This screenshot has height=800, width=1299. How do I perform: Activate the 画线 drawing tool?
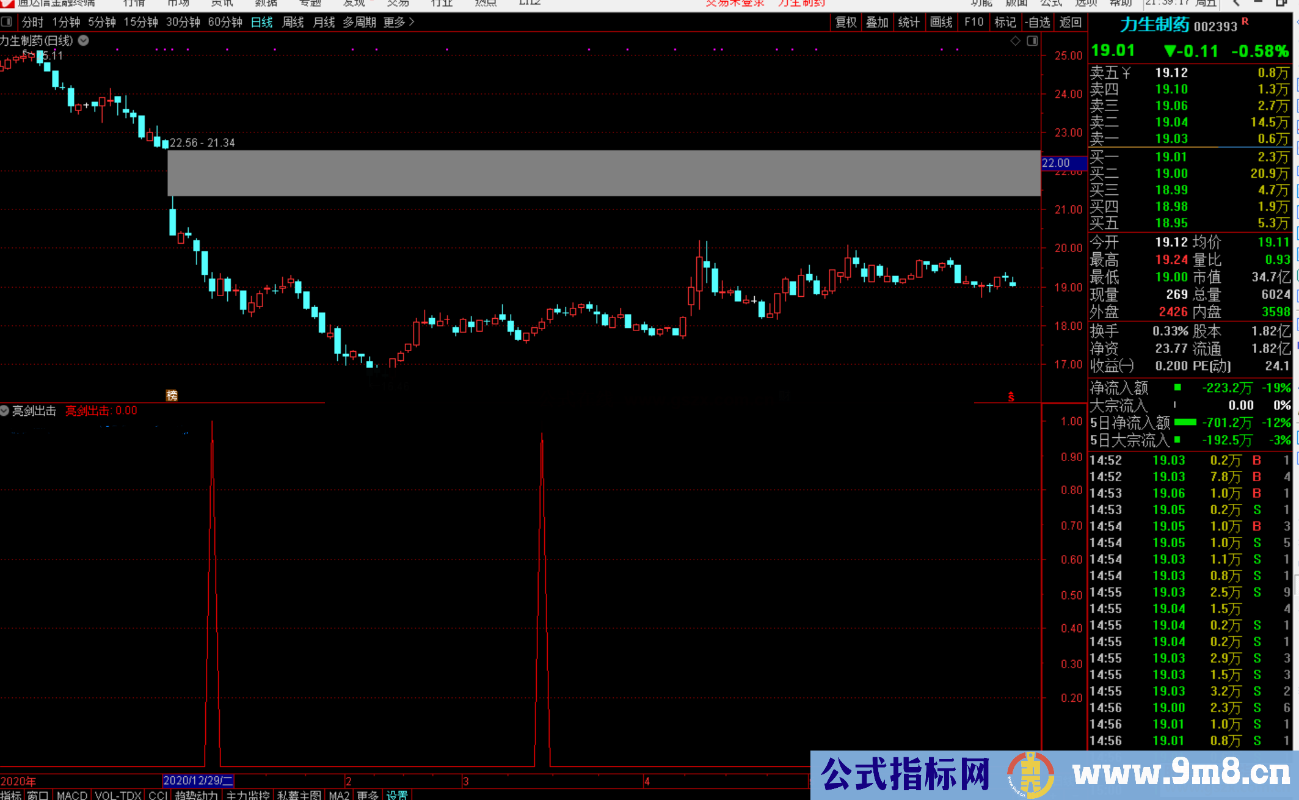click(x=941, y=23)
